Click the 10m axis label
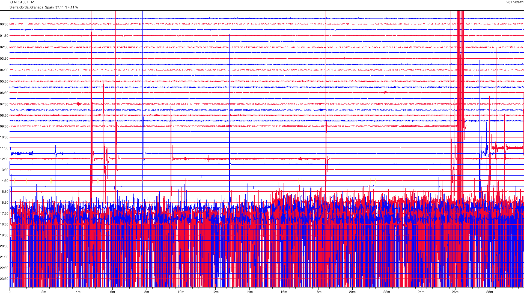524x294 pixels. (x=181, y=292)
